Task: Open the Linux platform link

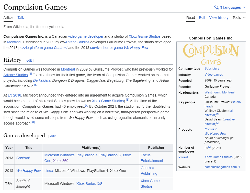Action: [49, 171]
